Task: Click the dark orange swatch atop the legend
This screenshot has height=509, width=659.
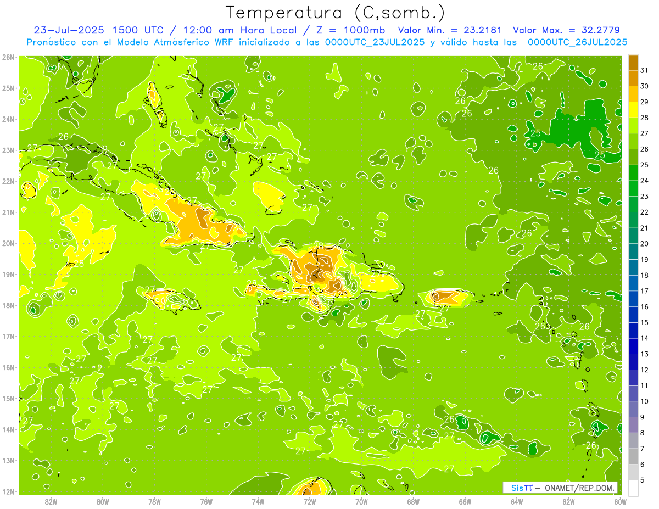Action: pyautogui.click(x=633, y=62)
